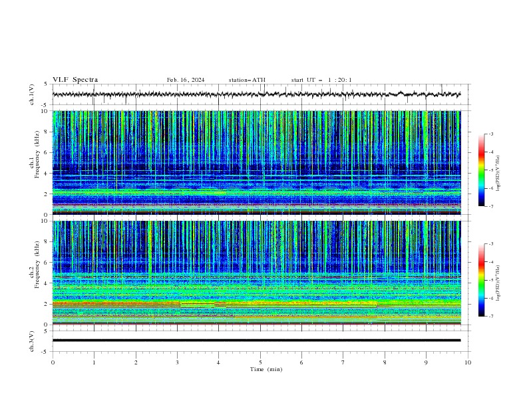The image size is (527, 407).
Task: Click the ch.2 colorbar tick label "-5"
Action: point(490,280)
